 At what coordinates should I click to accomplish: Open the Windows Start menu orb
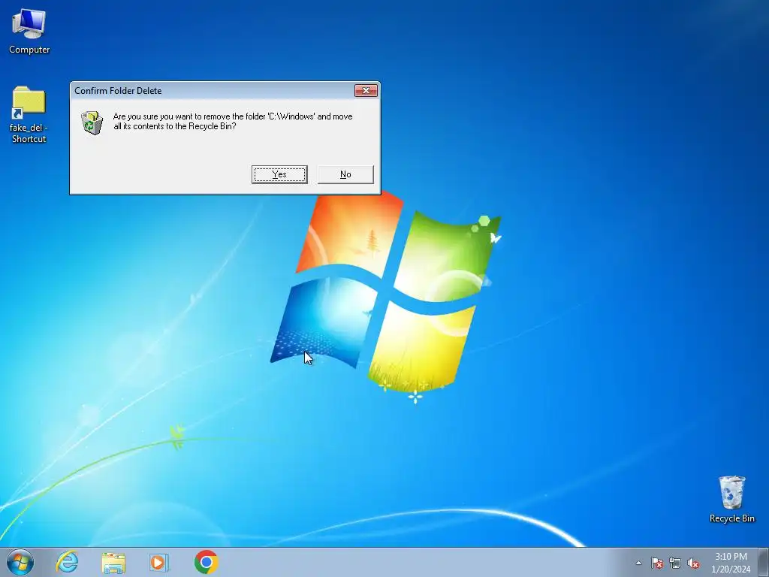(x=20, y=562)
